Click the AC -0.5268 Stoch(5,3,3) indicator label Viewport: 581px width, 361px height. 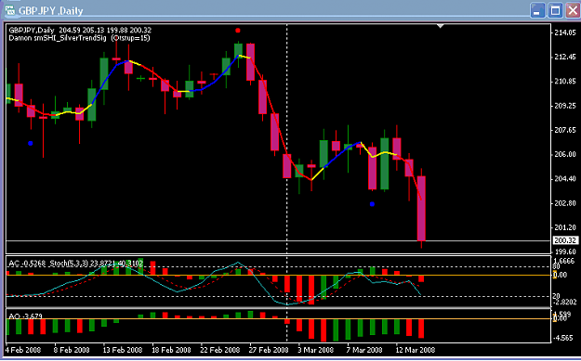coord(75,264)
